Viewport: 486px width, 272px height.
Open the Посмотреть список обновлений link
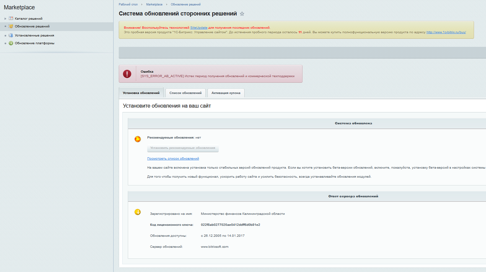[173, 159]
